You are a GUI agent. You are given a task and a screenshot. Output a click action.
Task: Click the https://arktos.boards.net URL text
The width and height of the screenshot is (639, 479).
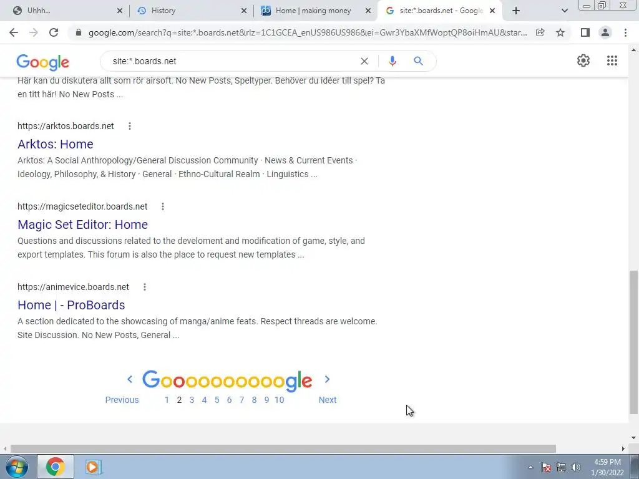66,126
